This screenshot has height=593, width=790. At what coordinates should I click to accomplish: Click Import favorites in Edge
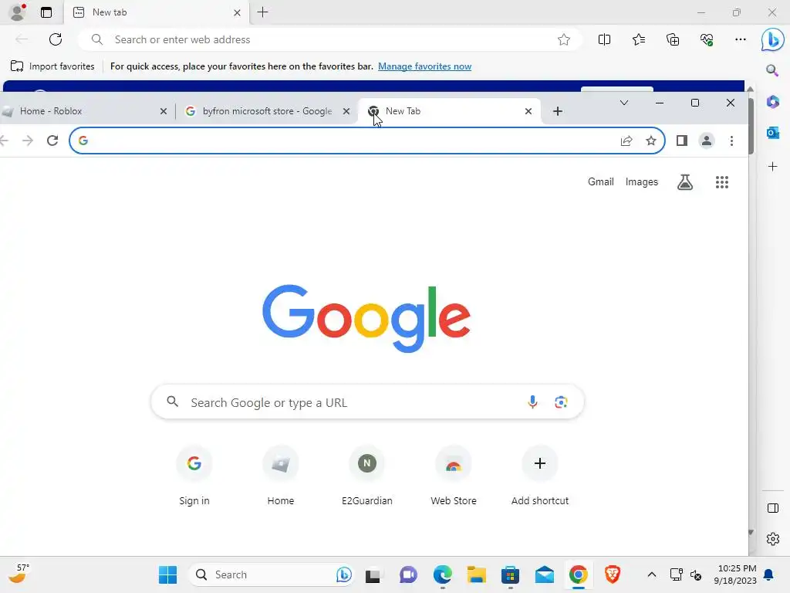coord(52,66)
